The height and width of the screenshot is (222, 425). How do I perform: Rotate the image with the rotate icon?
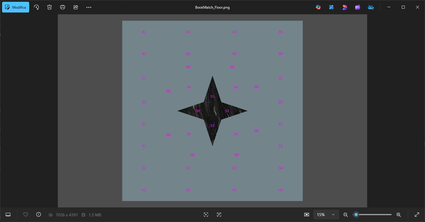[x=36, y=7]
